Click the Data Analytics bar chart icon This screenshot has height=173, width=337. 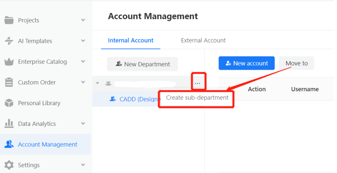pos(9,124)
